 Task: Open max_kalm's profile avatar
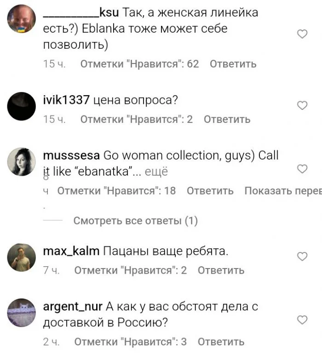point(22,257)
